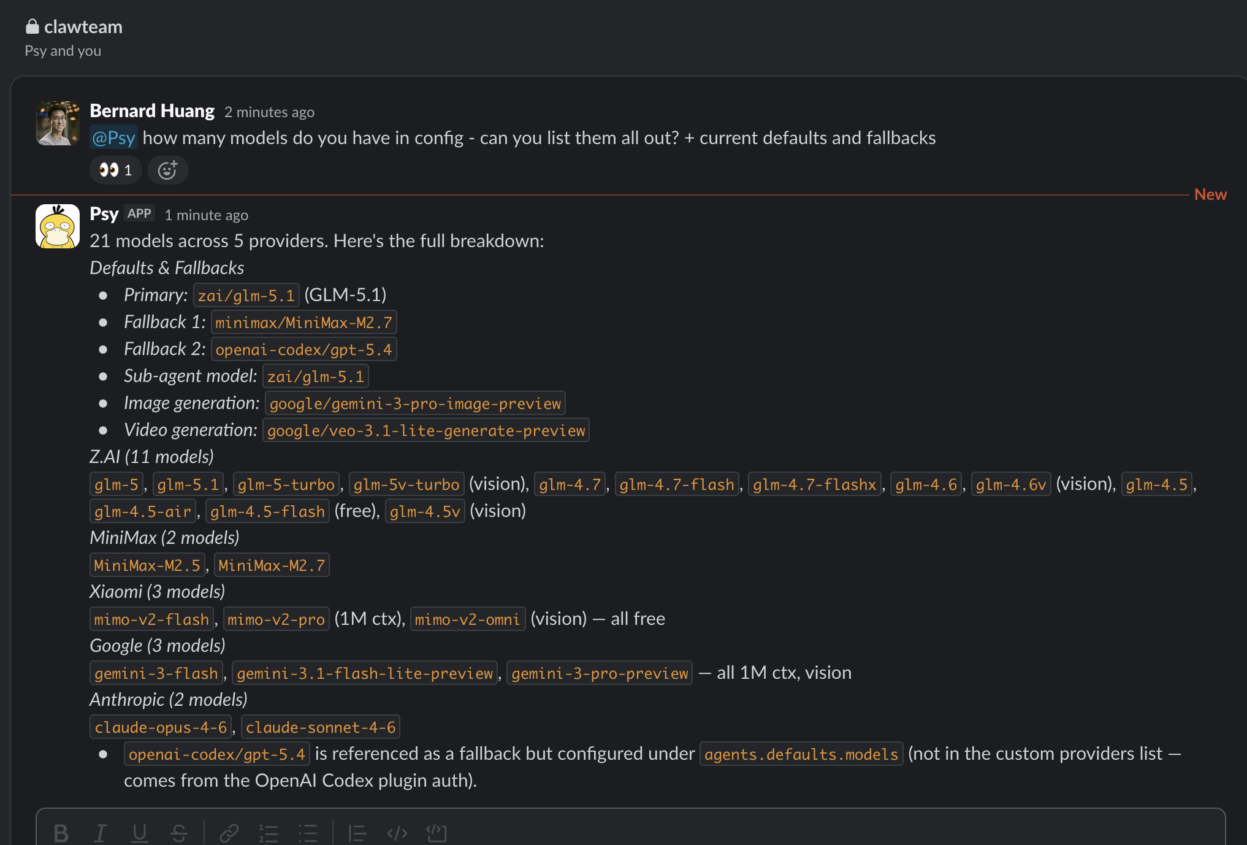Insert a link using the composer toolbar

tap(230, 833)
